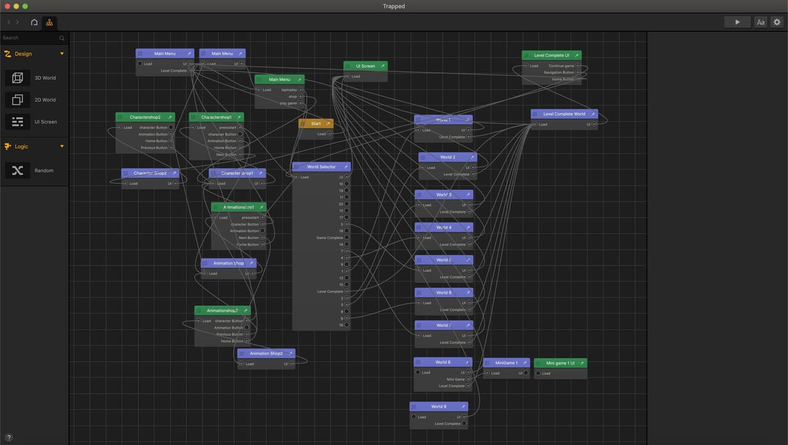Open the orange node map view icon
The height and width of the screenshot is (445, 788).
coord(49,22)
